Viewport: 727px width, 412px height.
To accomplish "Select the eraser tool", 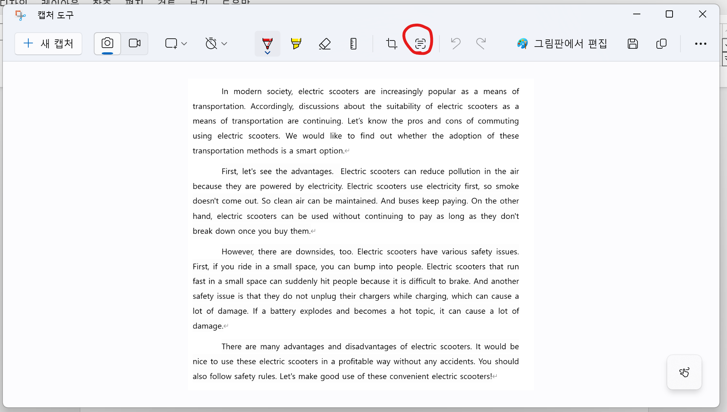I will [325, 44].
